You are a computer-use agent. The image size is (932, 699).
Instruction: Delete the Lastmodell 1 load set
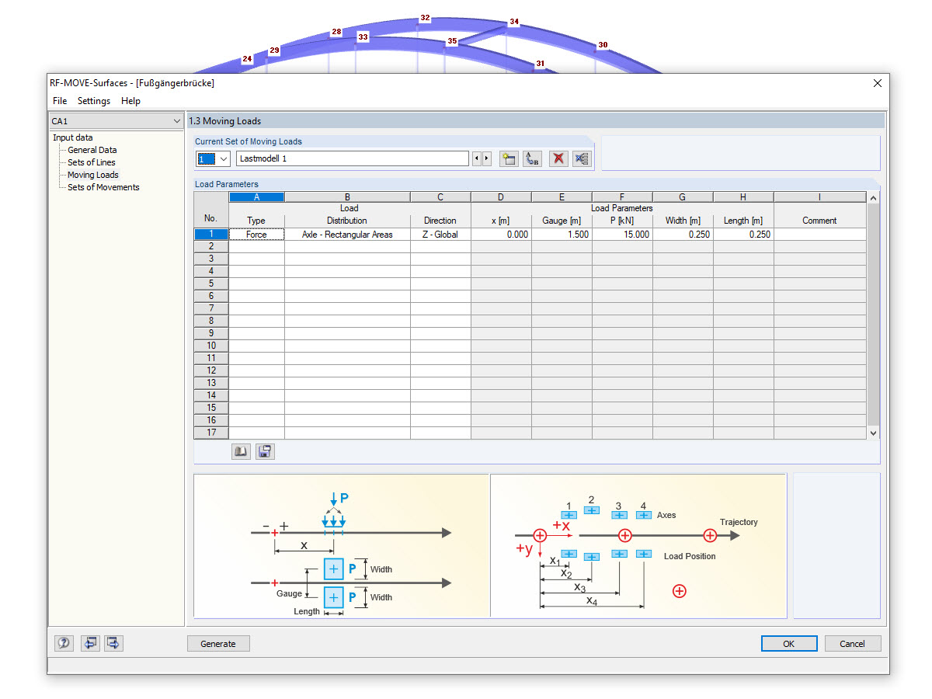(x=558, y=158)
